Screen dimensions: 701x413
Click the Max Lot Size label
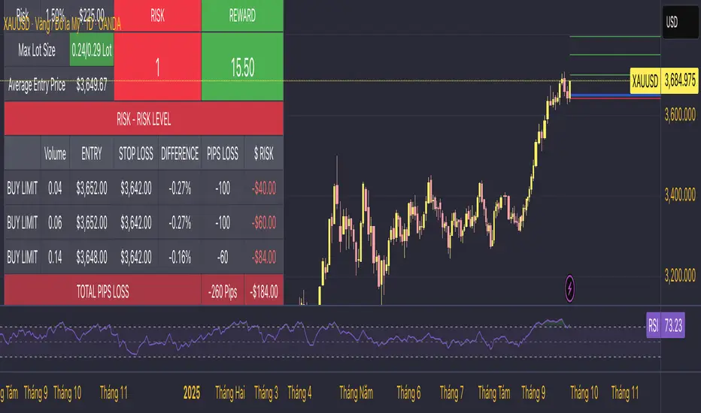[37, 50]
